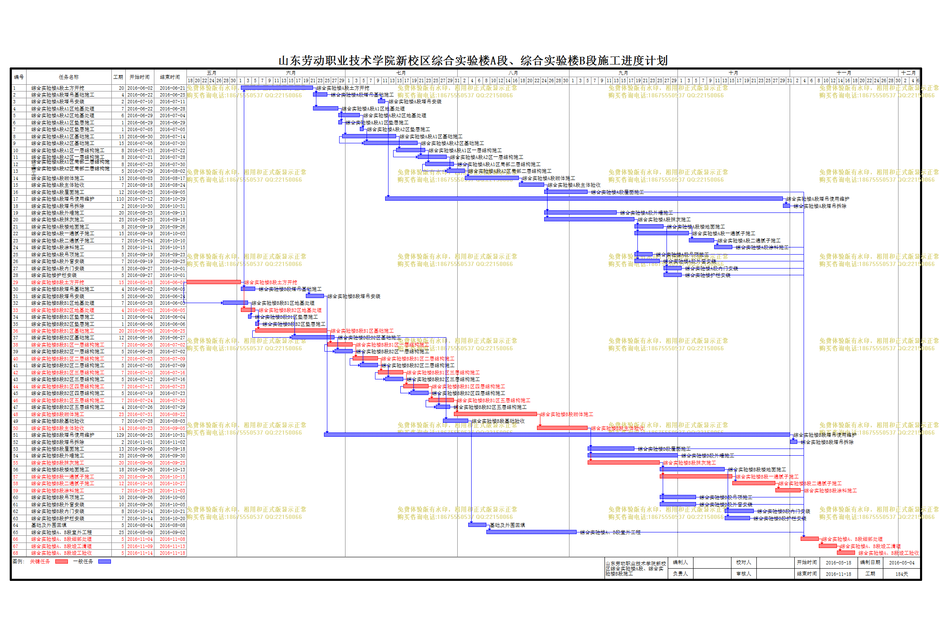This screenshot has width=939, height=634.
Task: Click the red Gantt bar for B段二遍腻子施工
Action: coord(754,483)
